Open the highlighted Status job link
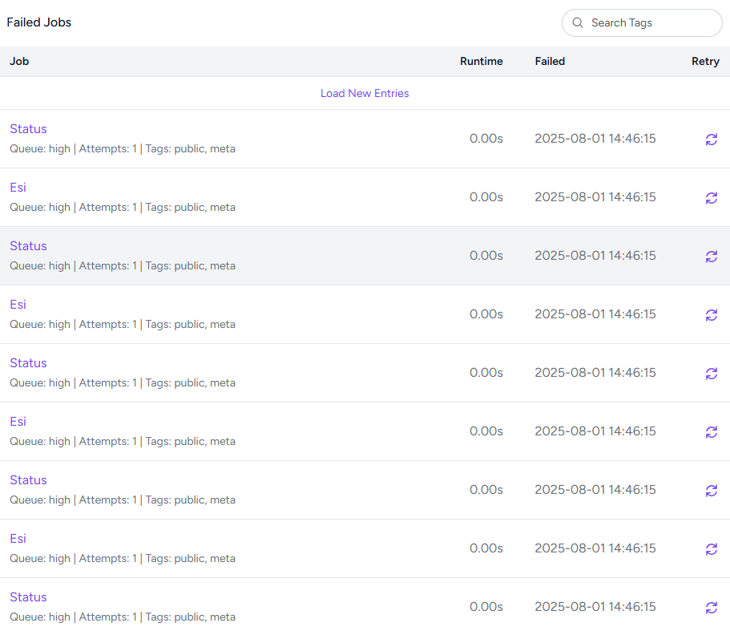Screen dimensions: 730x627 pyautogui.click(x=28, y=246)
